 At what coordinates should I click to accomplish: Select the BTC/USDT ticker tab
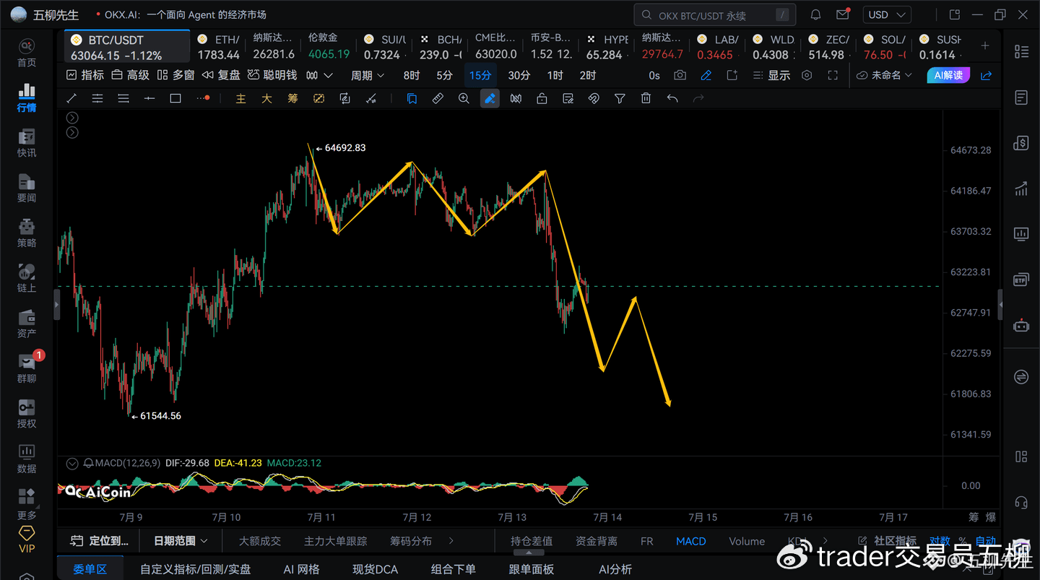pos(127,47)
